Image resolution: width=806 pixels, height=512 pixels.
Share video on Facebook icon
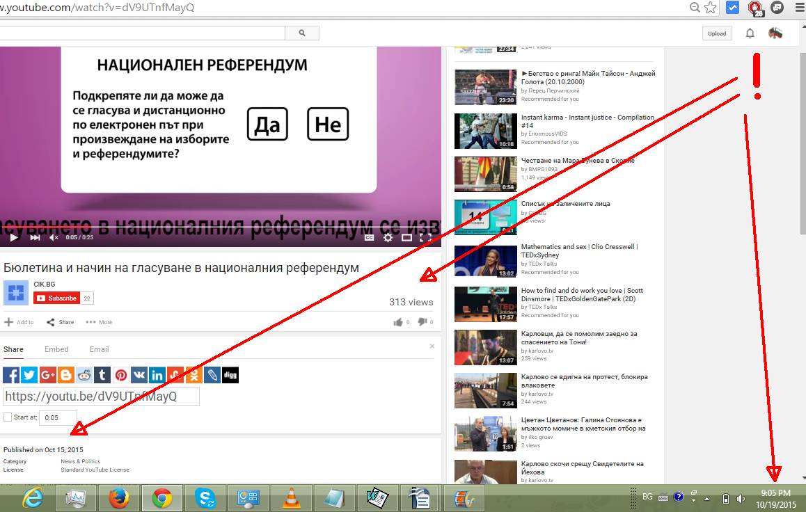[11, 375]
